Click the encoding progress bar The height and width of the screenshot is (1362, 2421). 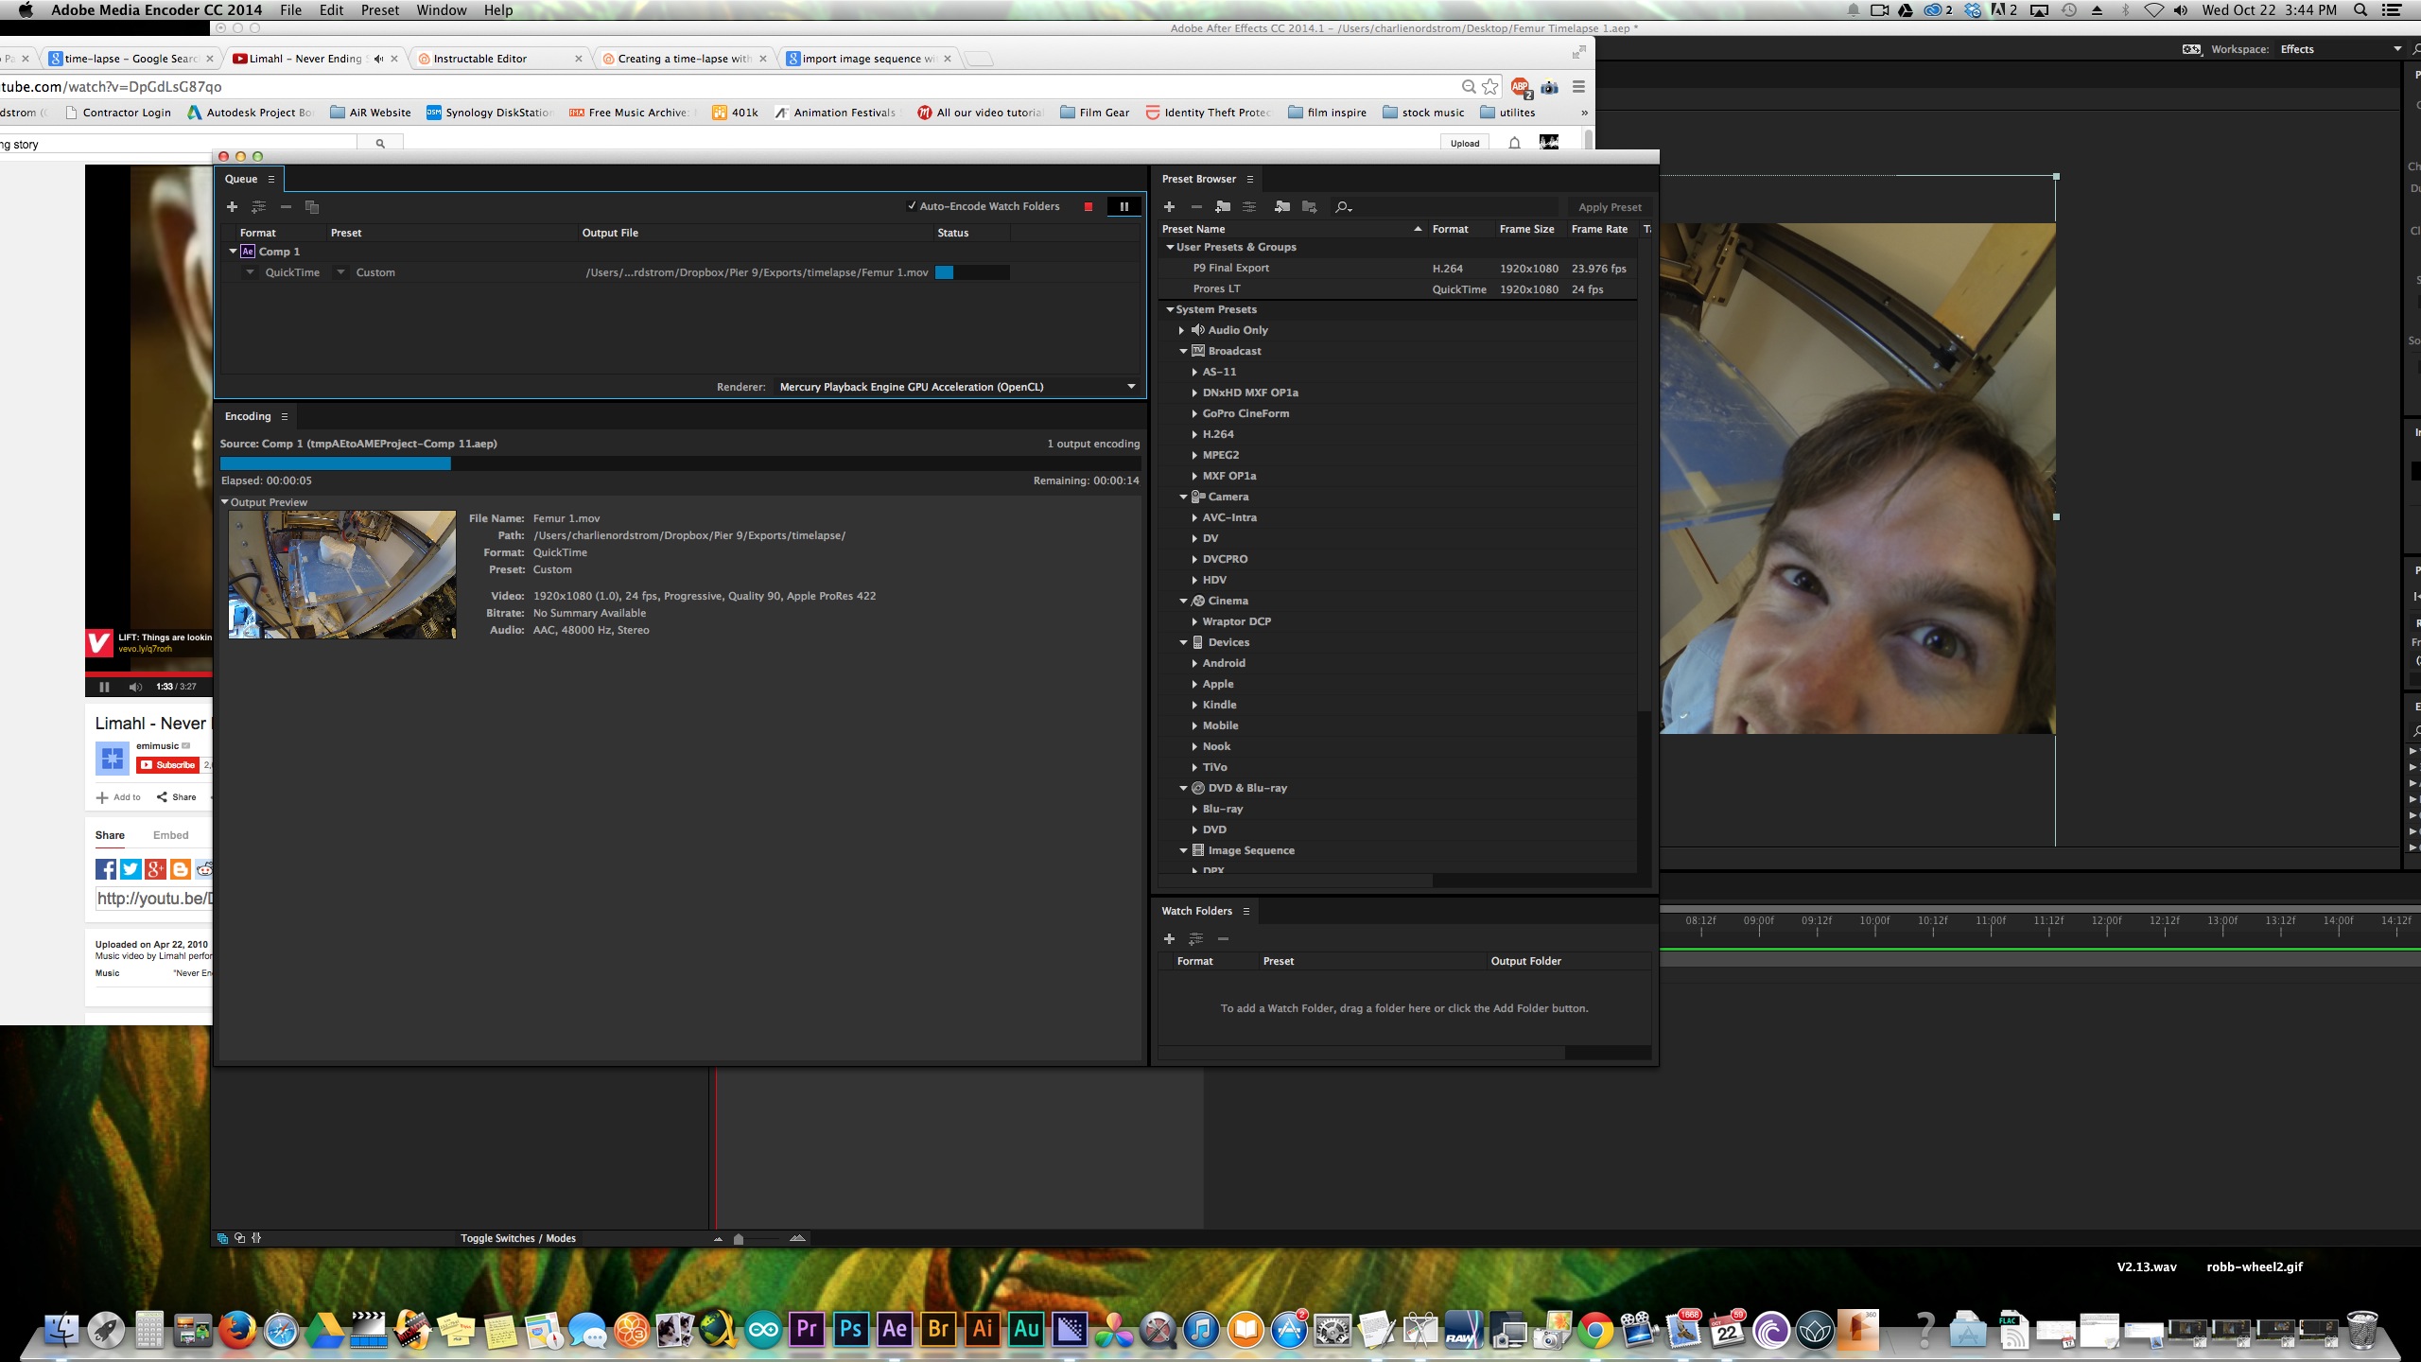(x=680, y=463)
